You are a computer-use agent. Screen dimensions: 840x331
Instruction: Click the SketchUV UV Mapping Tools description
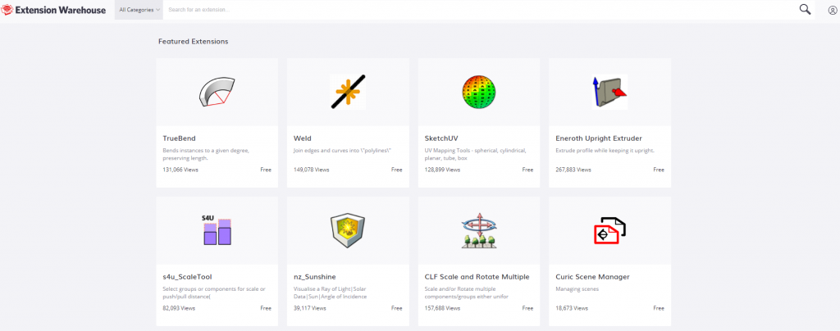pyautogui.click(x=475, y=154)
